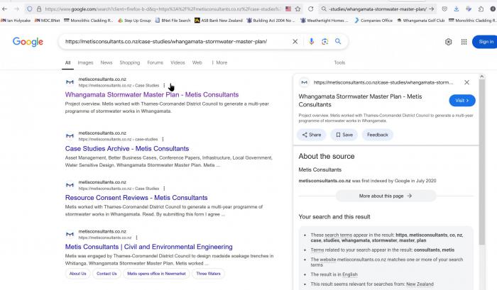
Task: Open the Tools options
Action: [339, 62]
